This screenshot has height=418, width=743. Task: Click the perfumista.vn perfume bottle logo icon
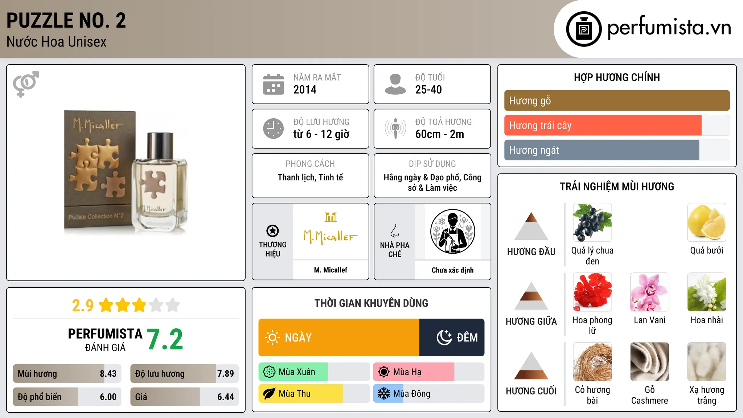tap(584, 29)
